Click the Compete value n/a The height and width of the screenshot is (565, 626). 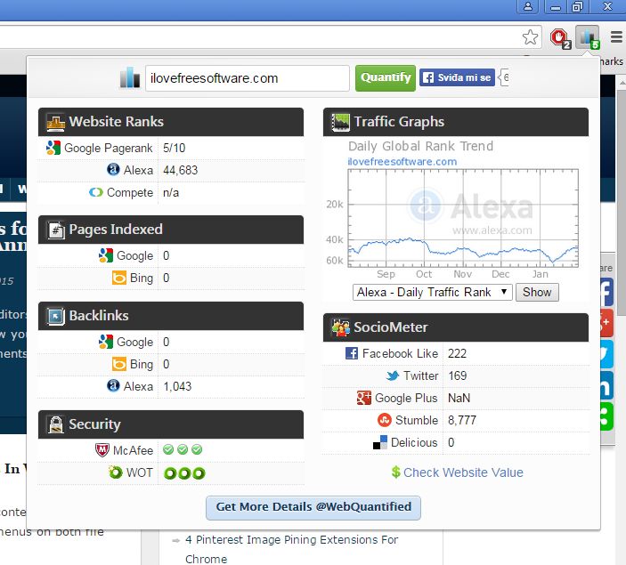pyautogui.click(x=171, y=193)
